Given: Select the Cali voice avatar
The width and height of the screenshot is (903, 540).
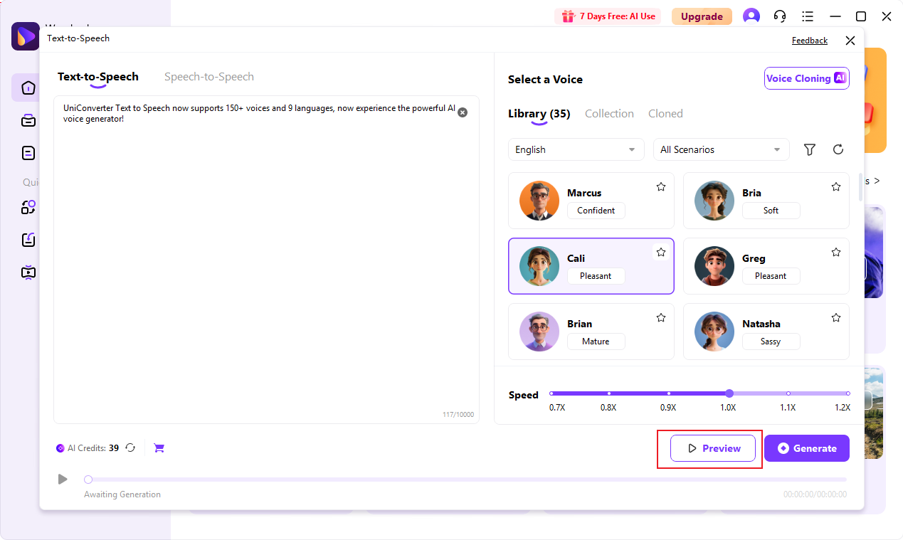Looking at the screenshot, I should coord(539,266).
